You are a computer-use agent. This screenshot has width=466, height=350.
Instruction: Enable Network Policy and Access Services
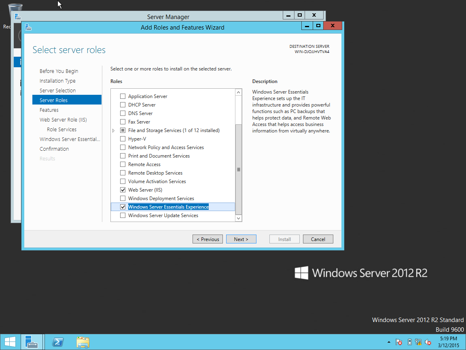pyautogui.click(x=123, y=147)
